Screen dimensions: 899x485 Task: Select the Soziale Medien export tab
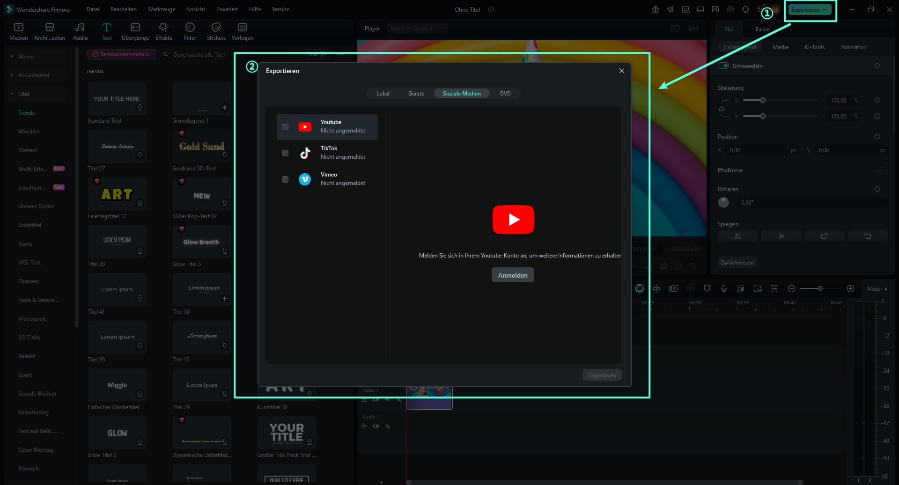coord(462,94)
